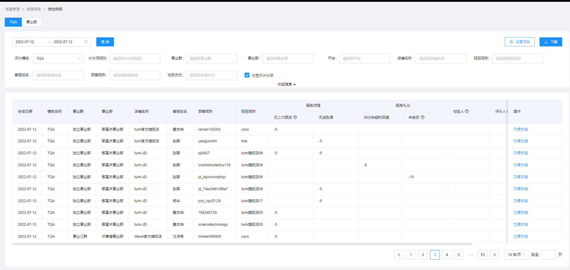Click the 查询 search button
Image resolution: width=570 pixels, height=270 pixels.
(x=105, y=42)
